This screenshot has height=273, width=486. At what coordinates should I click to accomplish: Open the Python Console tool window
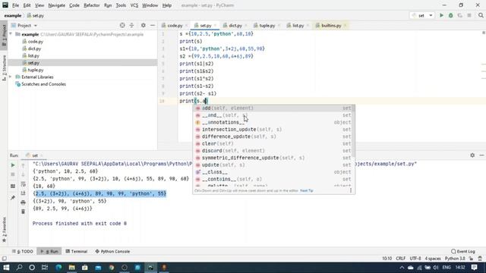(112, 251)
